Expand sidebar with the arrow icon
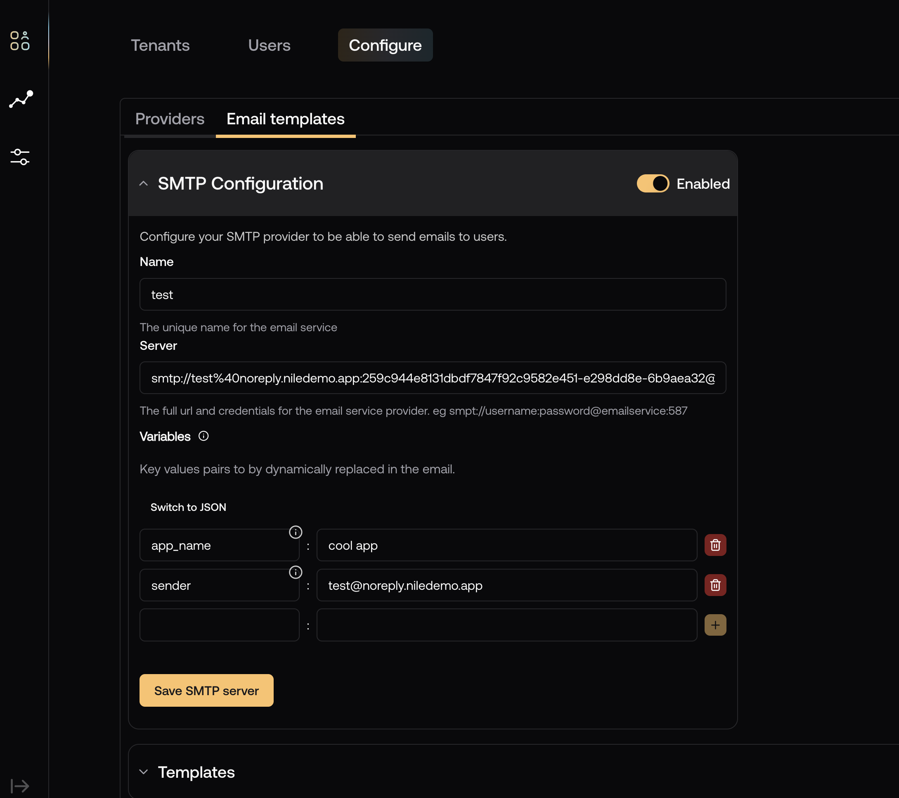Screen dimensions: 899x798 coord(20,786)
